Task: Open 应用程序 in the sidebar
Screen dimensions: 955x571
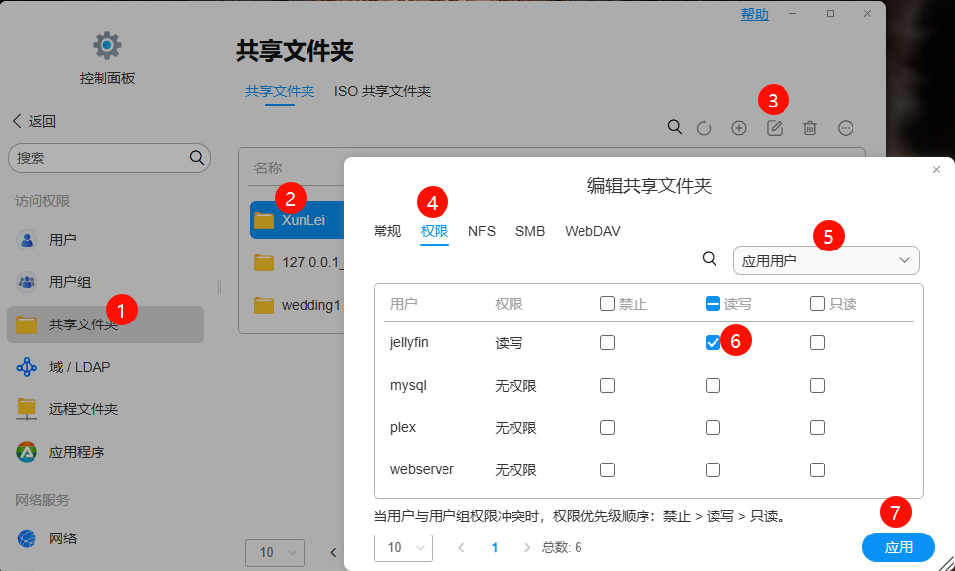Action: point(105,452)
